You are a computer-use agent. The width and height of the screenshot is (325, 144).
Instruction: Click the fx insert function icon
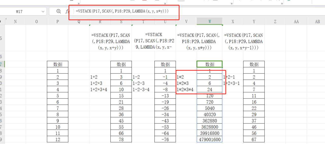coord(68,11)
